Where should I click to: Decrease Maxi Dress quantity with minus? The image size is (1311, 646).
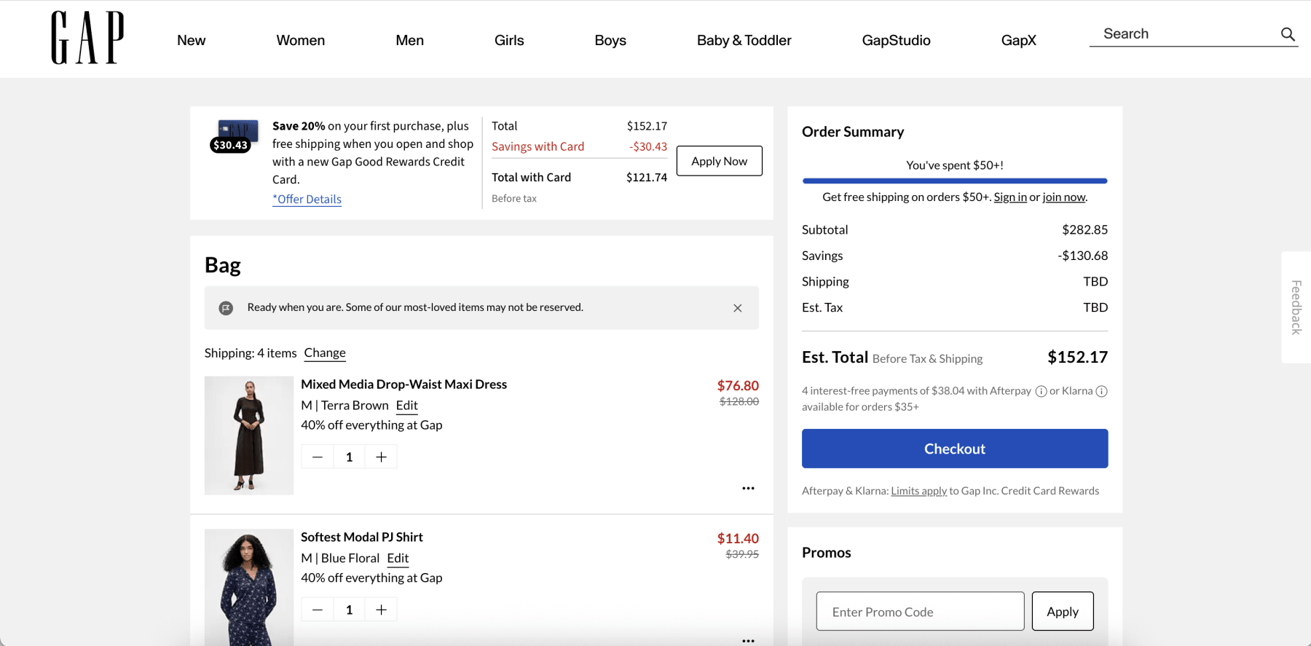(318, 457)
